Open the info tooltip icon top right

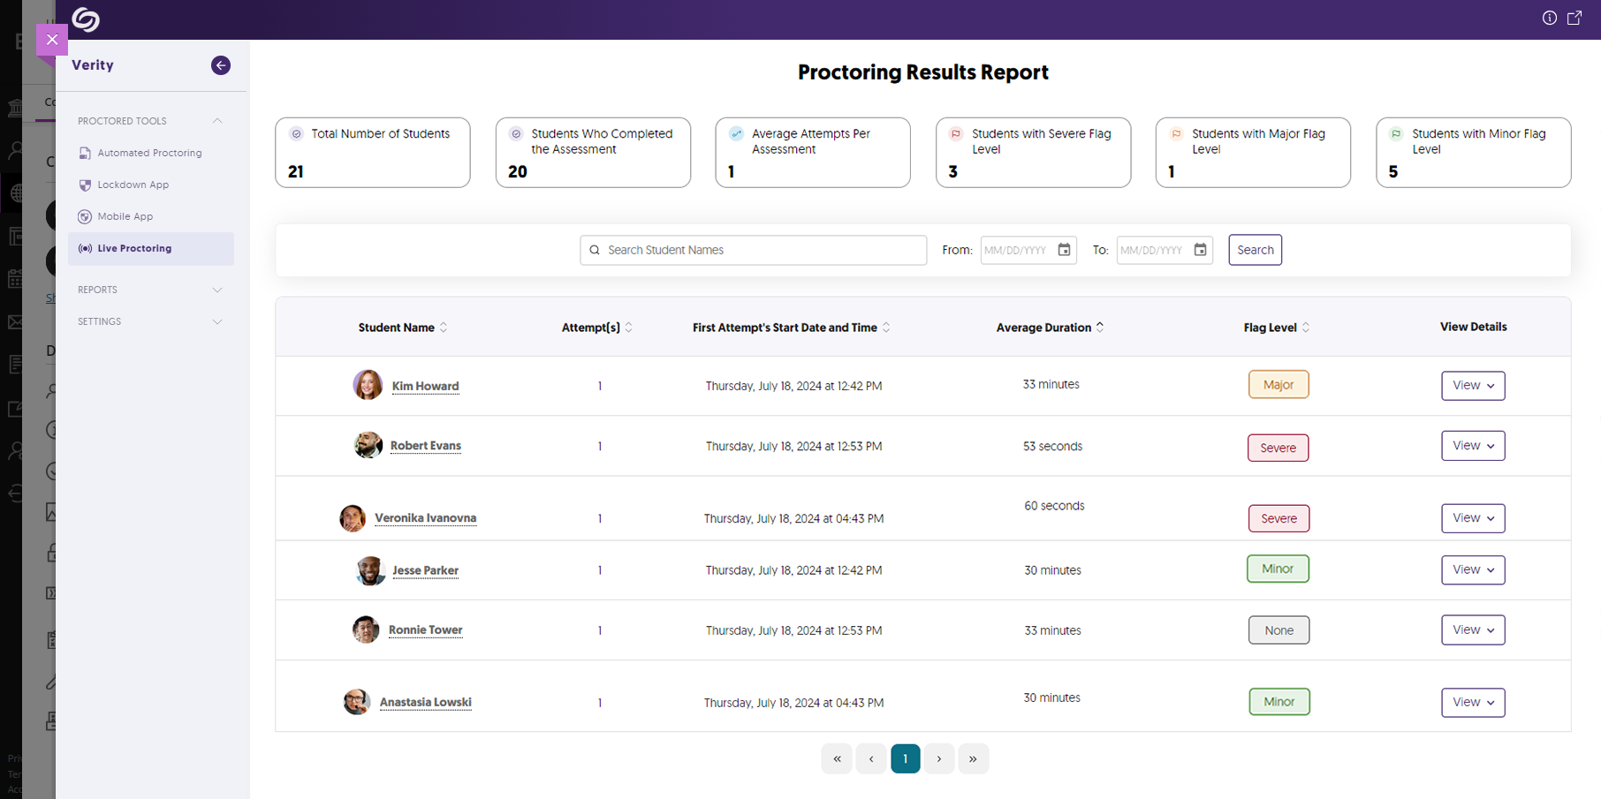pyautogui.click(x=1549, y=18)
